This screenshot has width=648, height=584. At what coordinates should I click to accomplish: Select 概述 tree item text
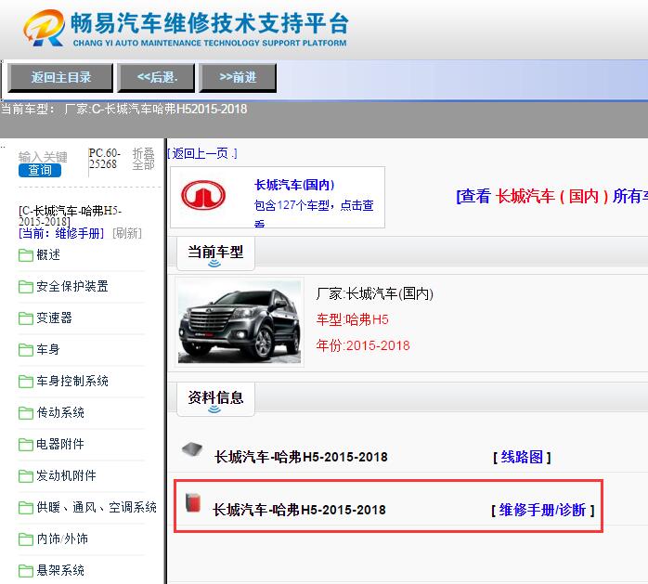coord(48,254)
